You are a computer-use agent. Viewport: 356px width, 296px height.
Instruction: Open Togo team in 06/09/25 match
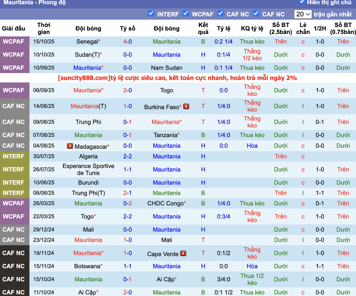coord(167,90)
